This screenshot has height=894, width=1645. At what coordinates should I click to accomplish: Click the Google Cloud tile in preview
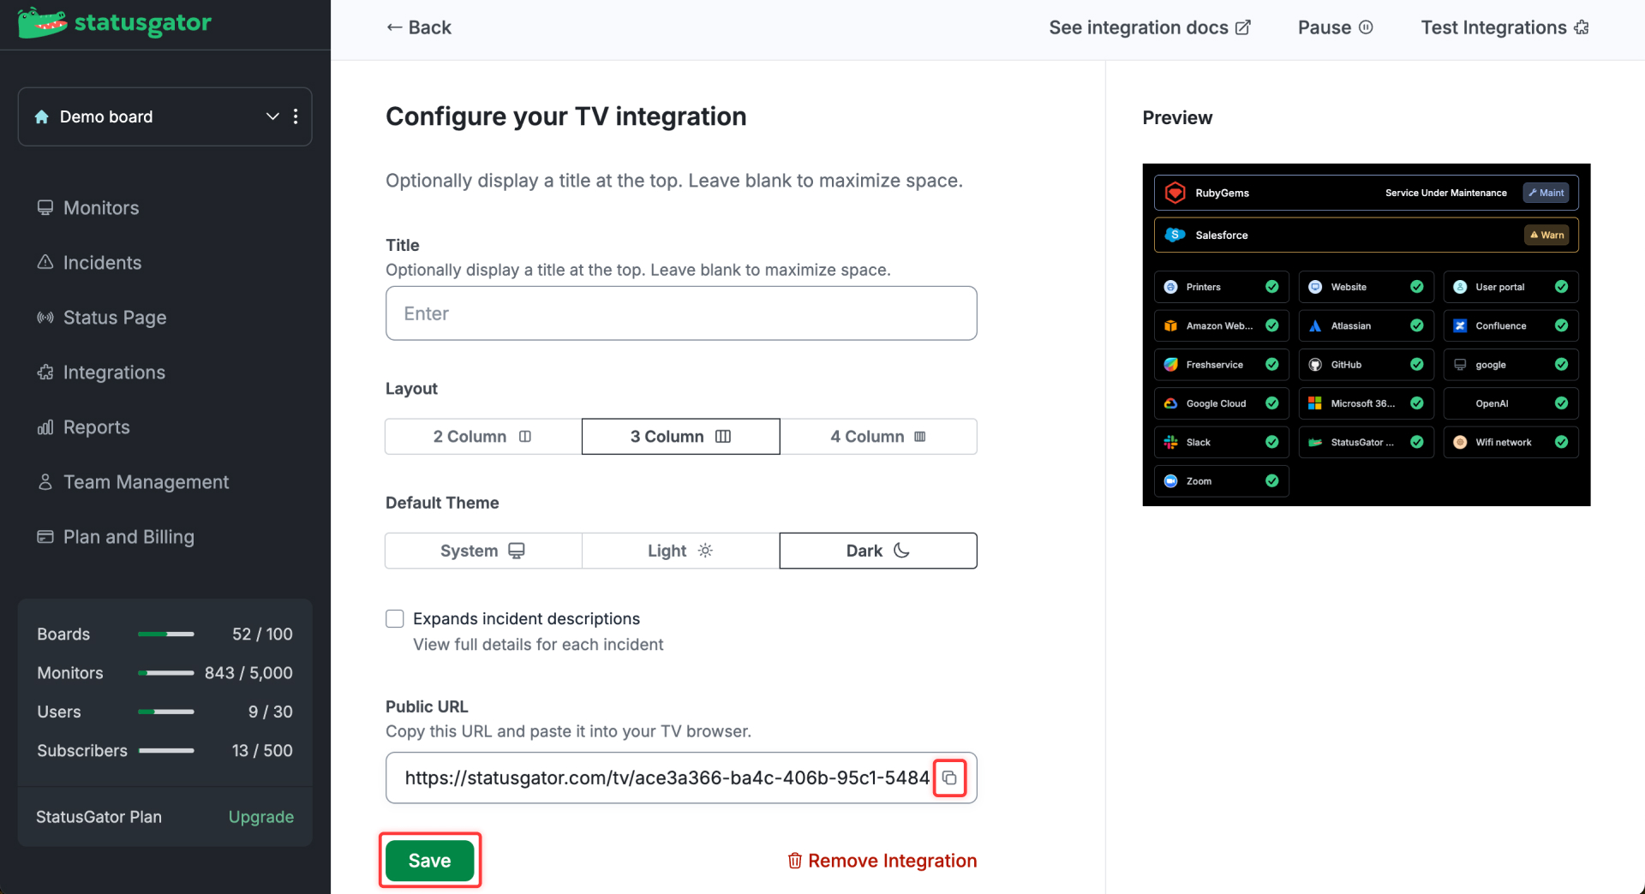[x=1222, y=403]
